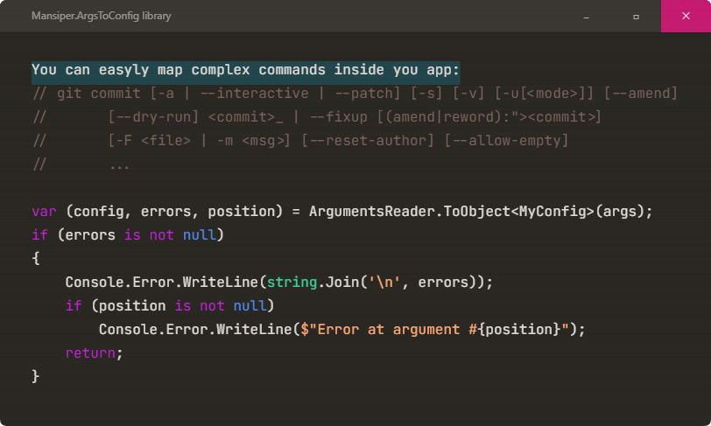Click the closing curly brace

coord(36,377)
